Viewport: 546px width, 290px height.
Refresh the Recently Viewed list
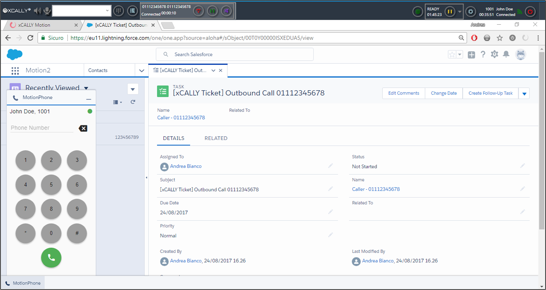133,102
